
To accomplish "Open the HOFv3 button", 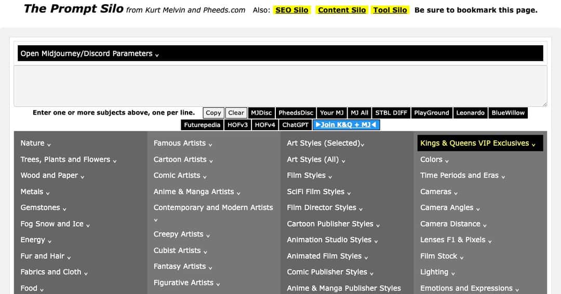I will pos(237,125).
